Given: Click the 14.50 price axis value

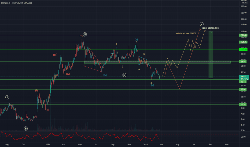Looking at the screenshot, I should (x=243, y=97).
